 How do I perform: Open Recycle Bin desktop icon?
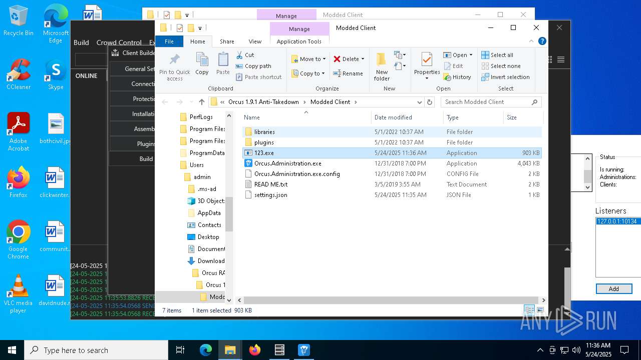(x=18, y=21)
